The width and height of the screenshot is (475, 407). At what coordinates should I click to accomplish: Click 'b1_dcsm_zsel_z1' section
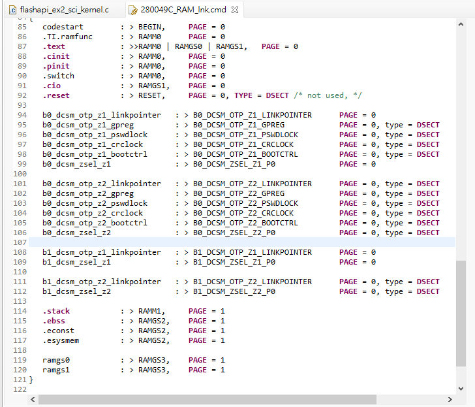pos(76,262)
